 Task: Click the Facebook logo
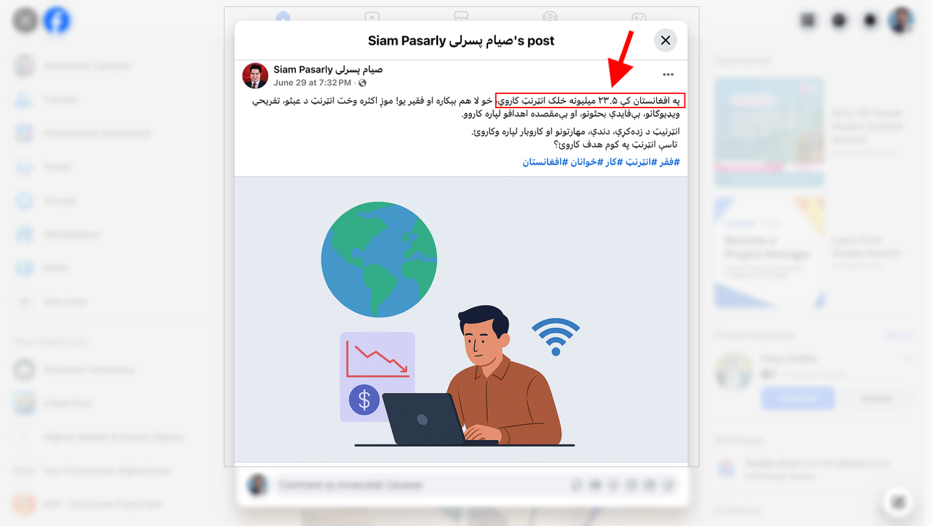click(x=57, y=21)
